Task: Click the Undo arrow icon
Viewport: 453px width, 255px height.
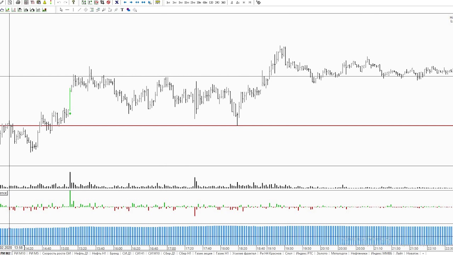Action: point(59,2)
